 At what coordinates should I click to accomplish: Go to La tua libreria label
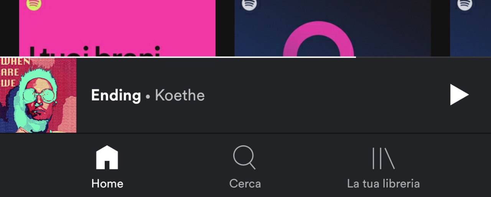[383, 184]
